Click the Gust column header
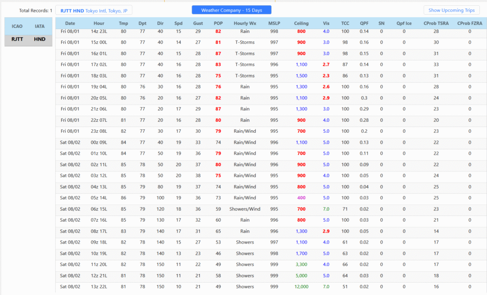The height and width of the screenshot is (295, 487). (x=198, y=23)
